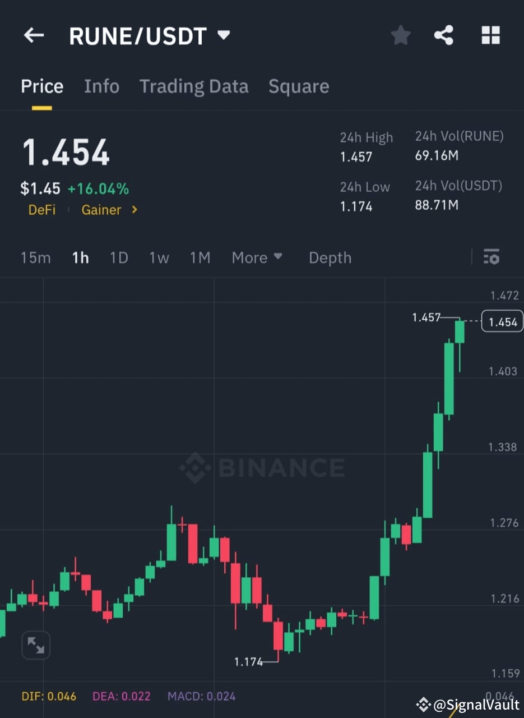Open chart settings icon beside Depth

click(491, 257)
